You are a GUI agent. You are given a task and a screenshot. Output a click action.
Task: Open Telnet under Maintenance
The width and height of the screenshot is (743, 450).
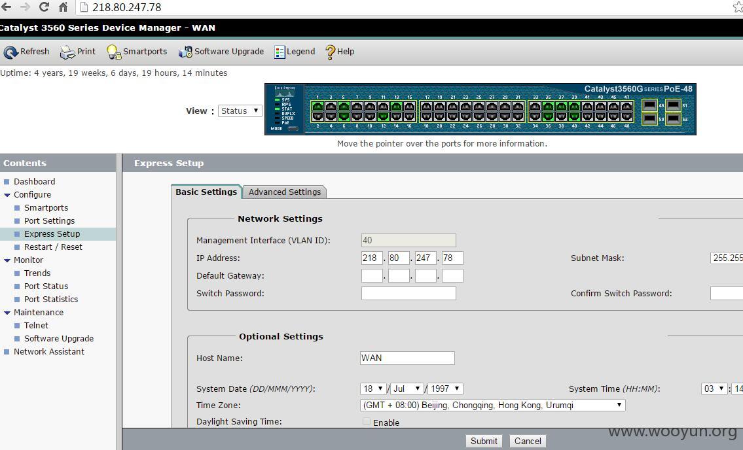pos(36,326)
